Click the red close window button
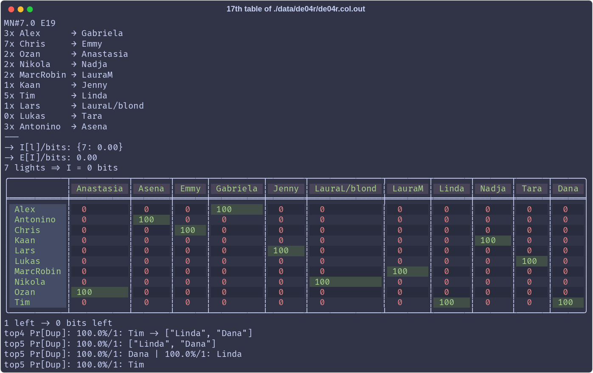The height and width of the screenshot is (373, 593). click(11, 9)
